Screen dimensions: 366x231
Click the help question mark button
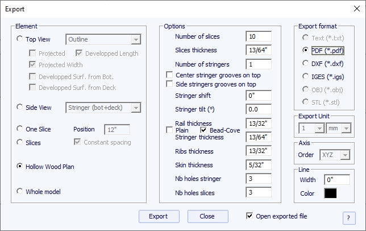pyautogui.click(x=349, y=218)
